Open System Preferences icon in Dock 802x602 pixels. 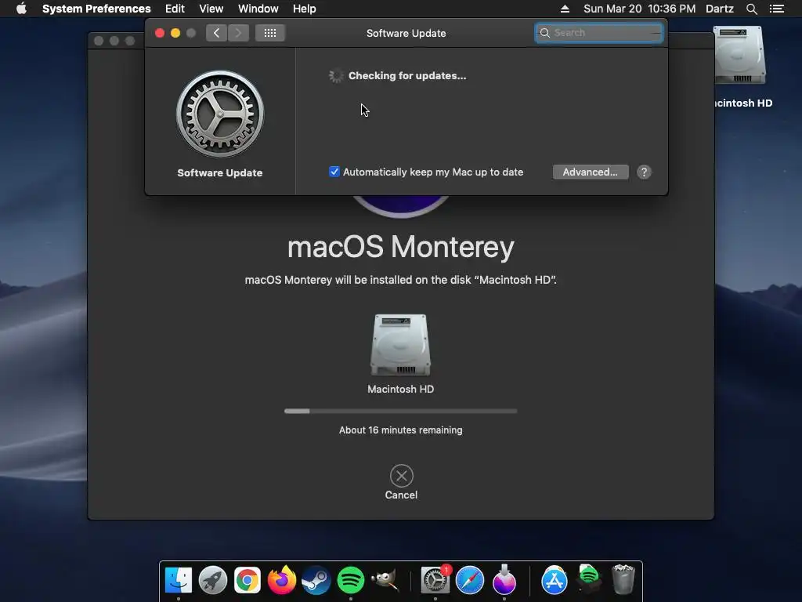[435, 580]
